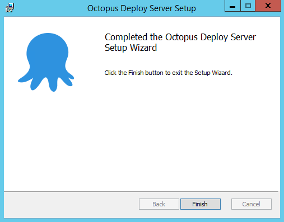Image resolution: width=284 pixels, height=222 pixels.
Task: Click the 'Completed the Octopus Deploy Server' heading line
Action: [x=180, y=37]
